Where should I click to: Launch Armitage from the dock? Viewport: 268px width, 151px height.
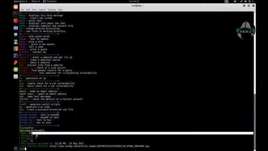[x=16, y=42]
